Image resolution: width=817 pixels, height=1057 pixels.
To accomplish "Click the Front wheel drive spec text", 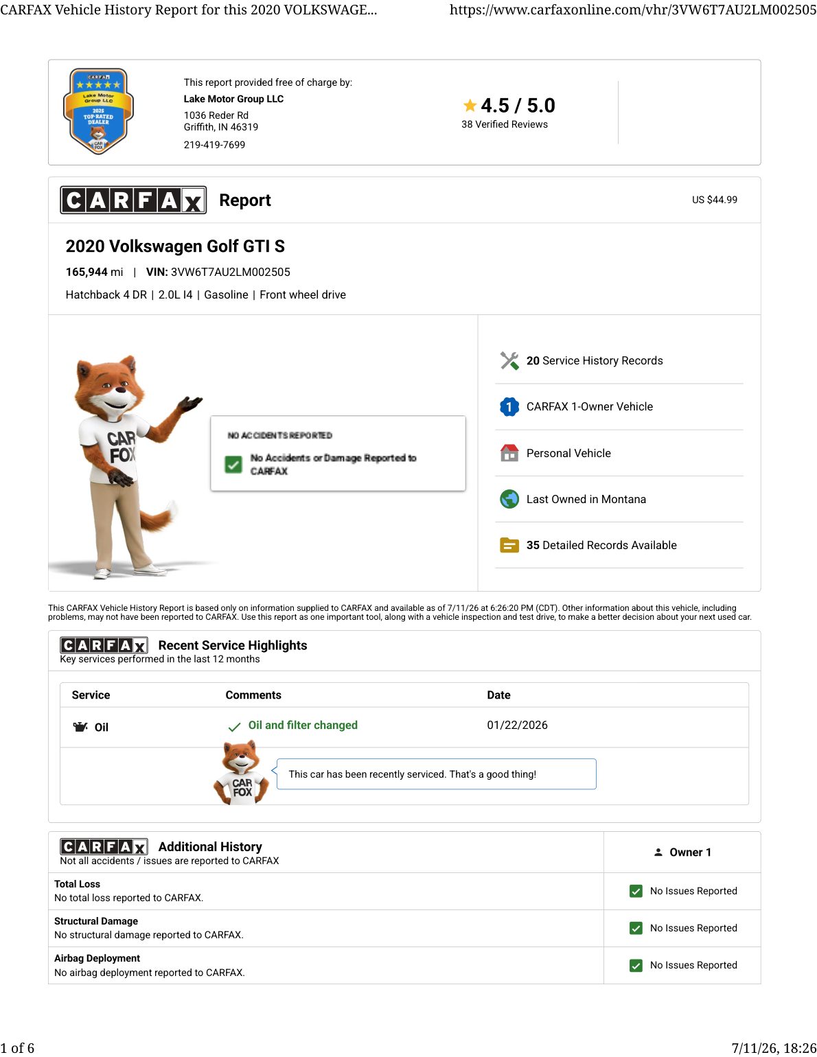I will point(303,294).
